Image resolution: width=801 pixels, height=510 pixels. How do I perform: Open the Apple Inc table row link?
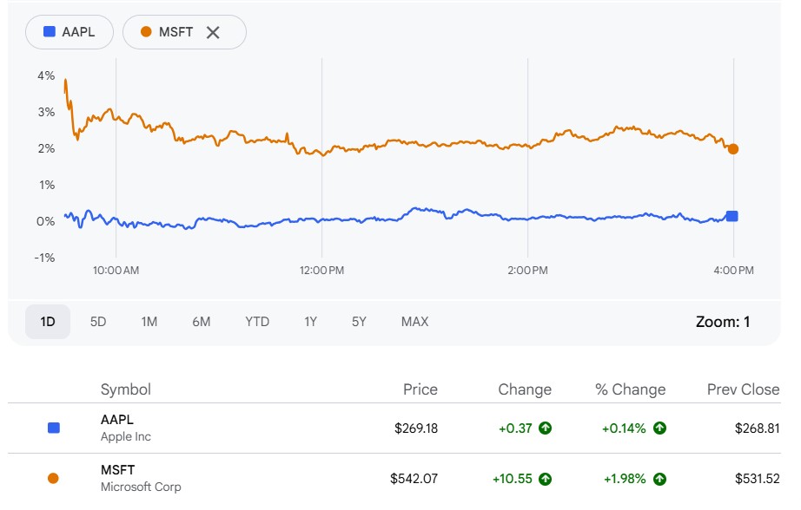click(125, 428)
